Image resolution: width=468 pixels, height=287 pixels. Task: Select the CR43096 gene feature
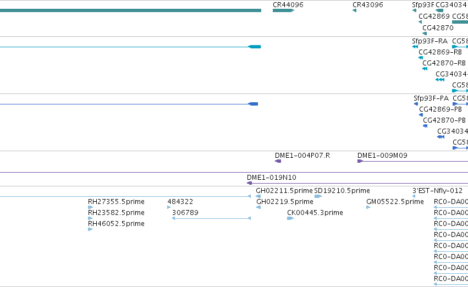354,10
